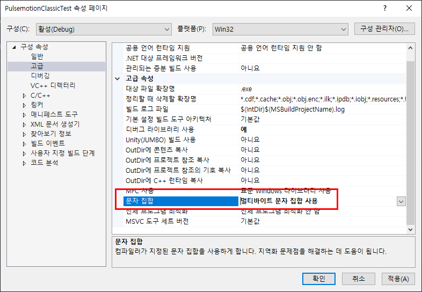Select 일반 in the property tree
This screenshot has height=292, width=422.
point(38,56)
